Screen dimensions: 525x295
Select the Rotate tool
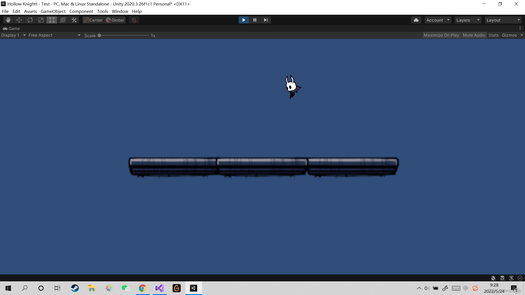(30, 20)
